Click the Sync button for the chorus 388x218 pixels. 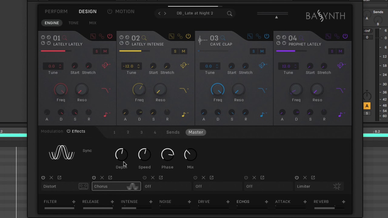tap(87, 150)
